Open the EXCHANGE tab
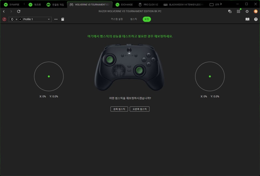 pos(124,5)
